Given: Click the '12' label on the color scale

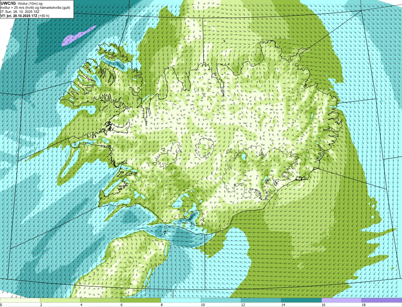Looking at the screenshot, I should 243,305.
